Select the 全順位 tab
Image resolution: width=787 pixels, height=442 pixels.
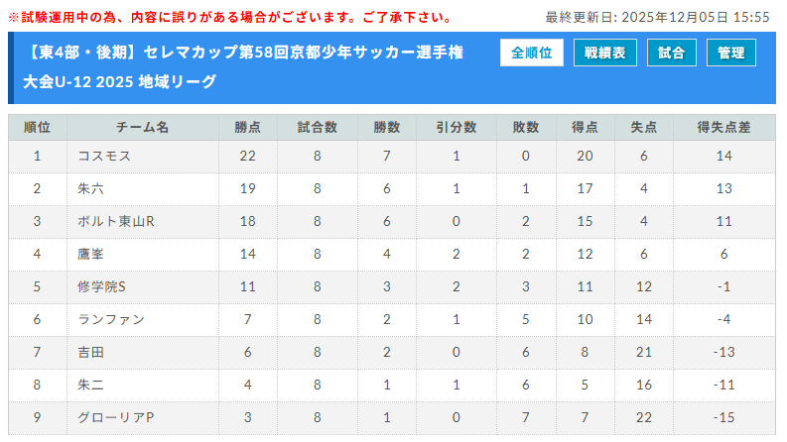pyautogui.click(x=532, y=53)
